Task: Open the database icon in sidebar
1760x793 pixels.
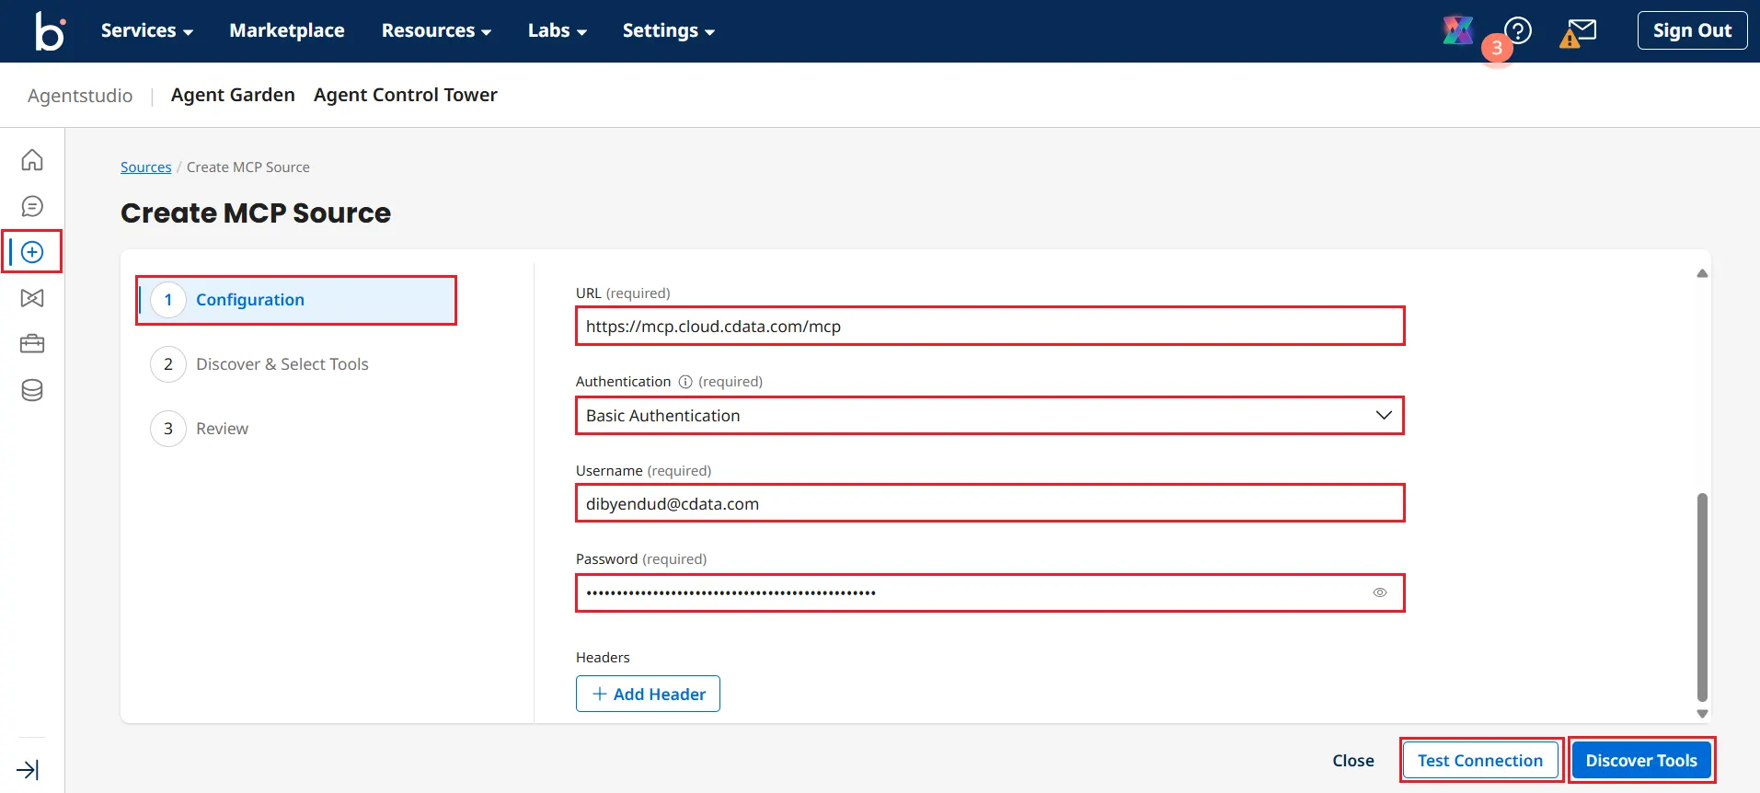Action: [x=32, y=390]
